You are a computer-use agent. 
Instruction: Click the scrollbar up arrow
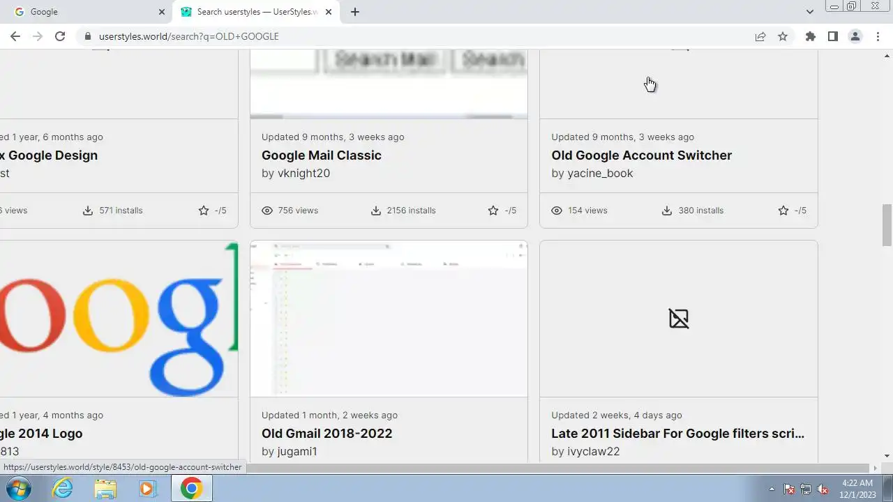pos(887,55)
